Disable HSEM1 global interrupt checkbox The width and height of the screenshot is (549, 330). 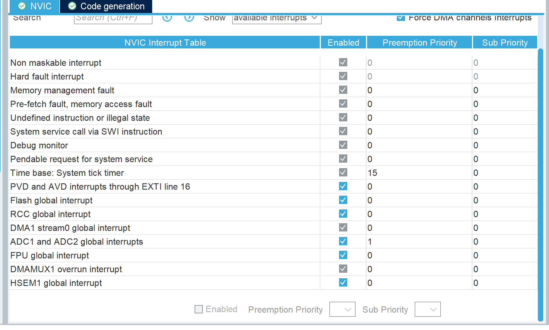(343, 283)
